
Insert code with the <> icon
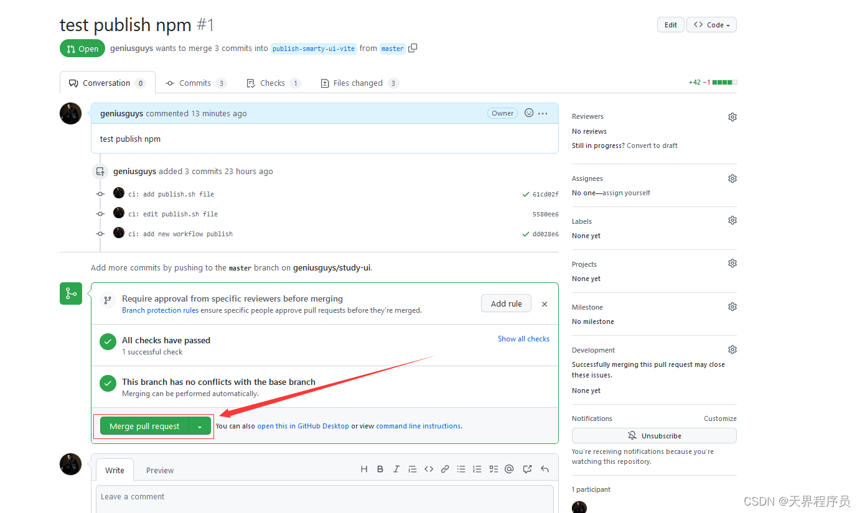tap(429, 469)
